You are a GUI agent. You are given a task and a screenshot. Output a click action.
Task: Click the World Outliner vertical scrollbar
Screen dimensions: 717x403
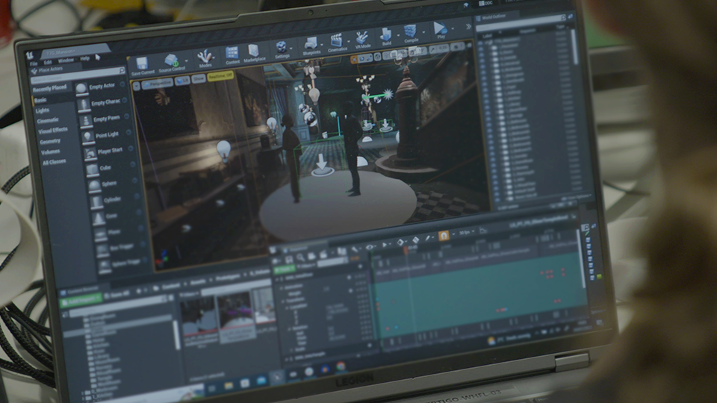pos(574,46)
